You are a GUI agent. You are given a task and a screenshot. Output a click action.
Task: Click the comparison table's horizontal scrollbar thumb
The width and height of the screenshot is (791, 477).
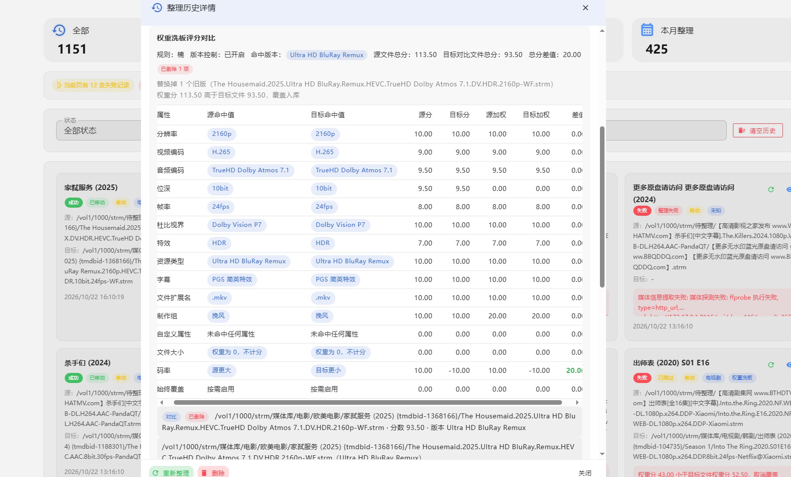click(x=368, y=402)
